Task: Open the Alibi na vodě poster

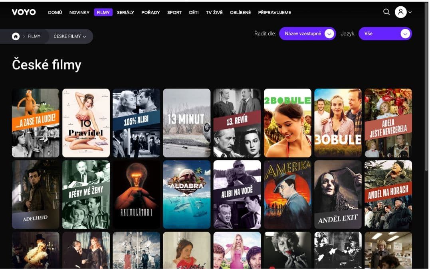Action: click(237, 194)
